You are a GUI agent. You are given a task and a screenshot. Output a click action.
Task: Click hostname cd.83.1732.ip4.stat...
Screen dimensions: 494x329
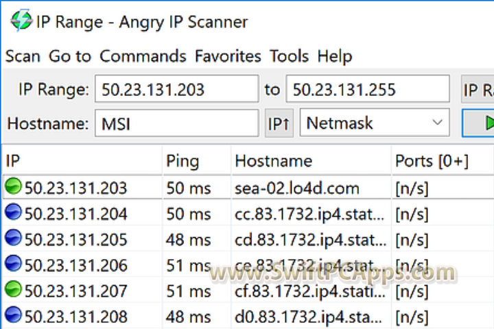tap(310, 240)
